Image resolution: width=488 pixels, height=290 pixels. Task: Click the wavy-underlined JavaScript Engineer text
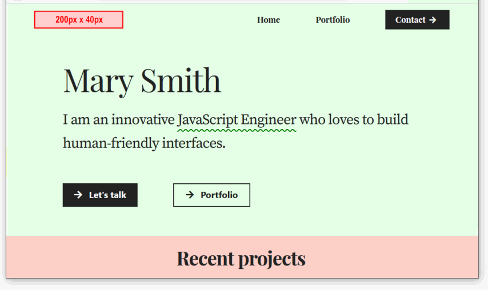tap(237, 120)
